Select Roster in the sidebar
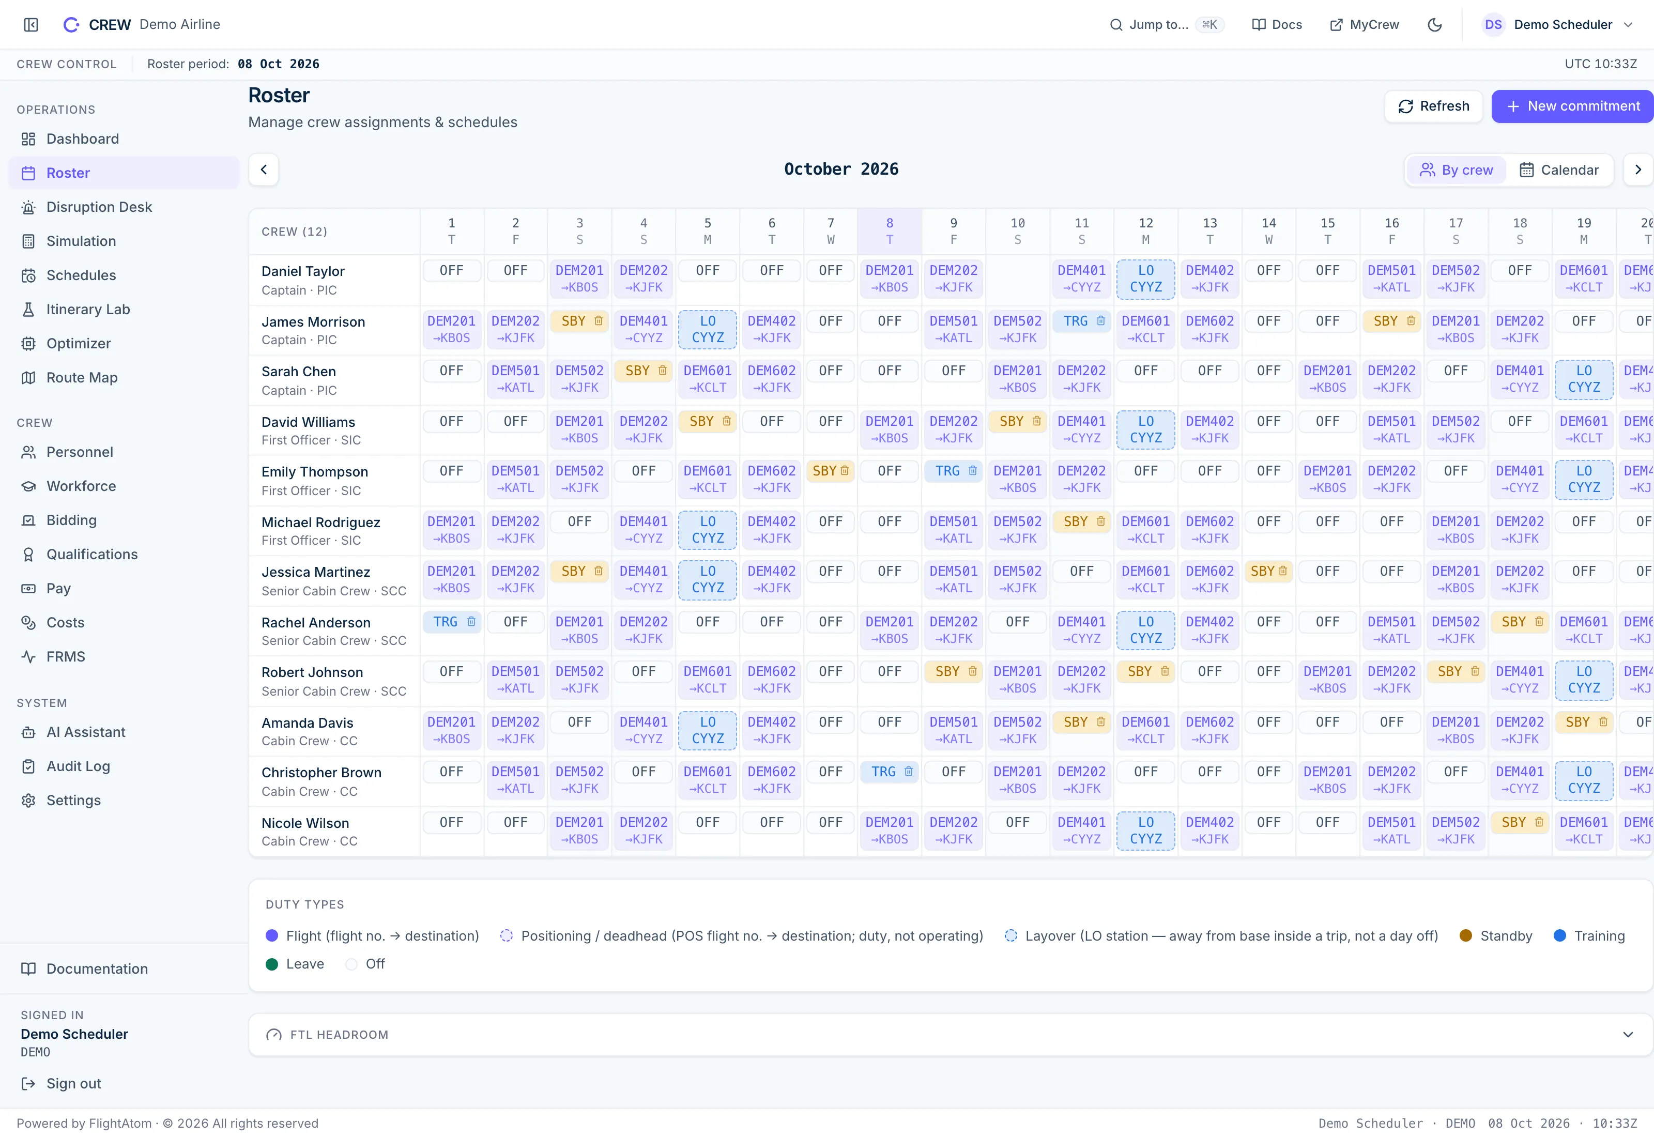The image size is (1654, 1137). tap(124, 173)
